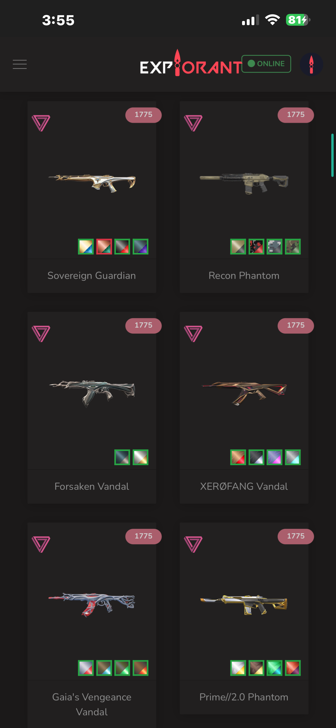The width and height of the screenshot is (336, 728).
Task: Open the Gaia's Vengeance Vandal weapon image
Action: click(x=92, y=604)
